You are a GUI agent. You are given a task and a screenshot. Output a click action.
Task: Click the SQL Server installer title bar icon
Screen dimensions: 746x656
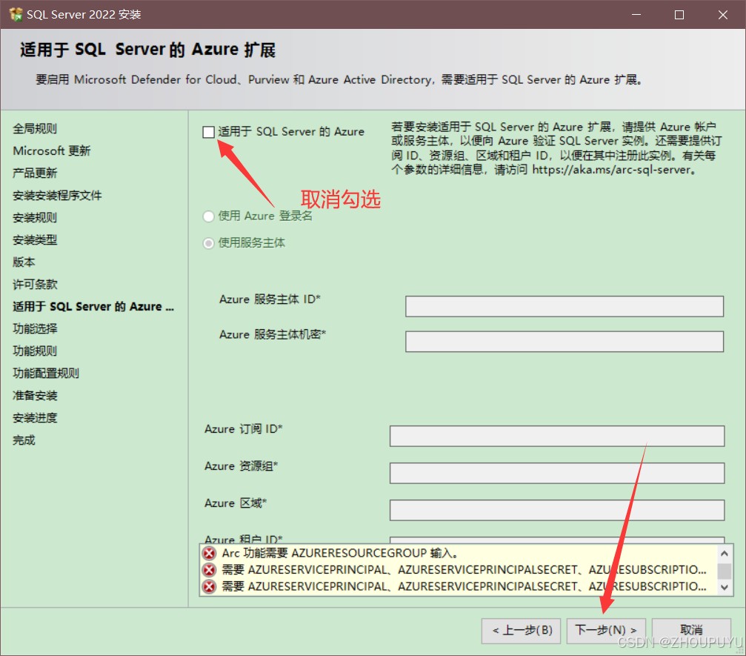(15, 14)
